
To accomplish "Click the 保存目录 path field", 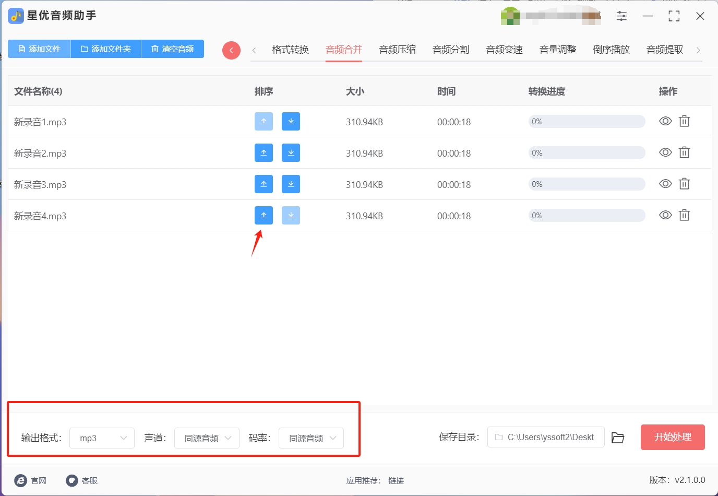I will 546,437.
